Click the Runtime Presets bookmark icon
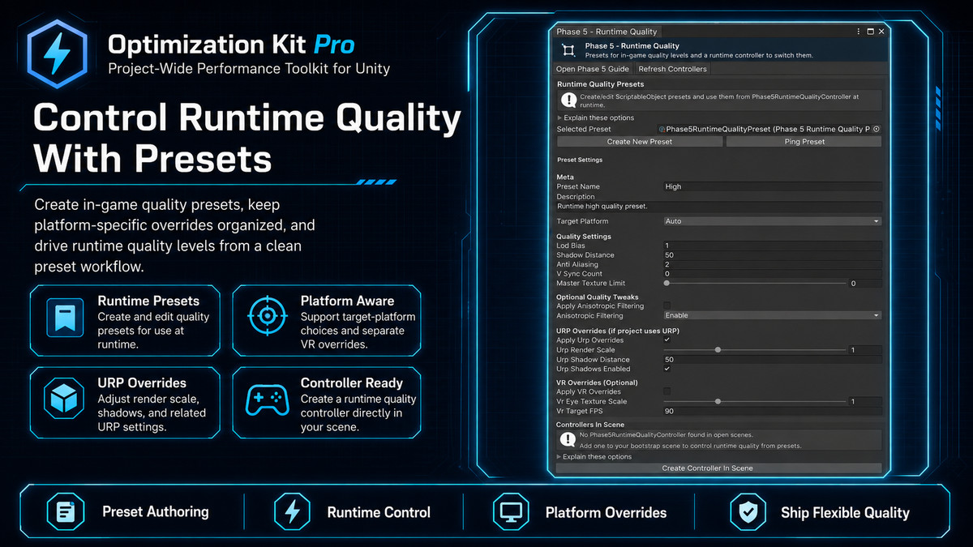This screenshot has width=973, height=547. click(64, 317)
